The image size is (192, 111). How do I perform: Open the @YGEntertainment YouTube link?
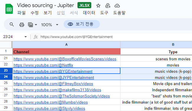tap(53, 71)
